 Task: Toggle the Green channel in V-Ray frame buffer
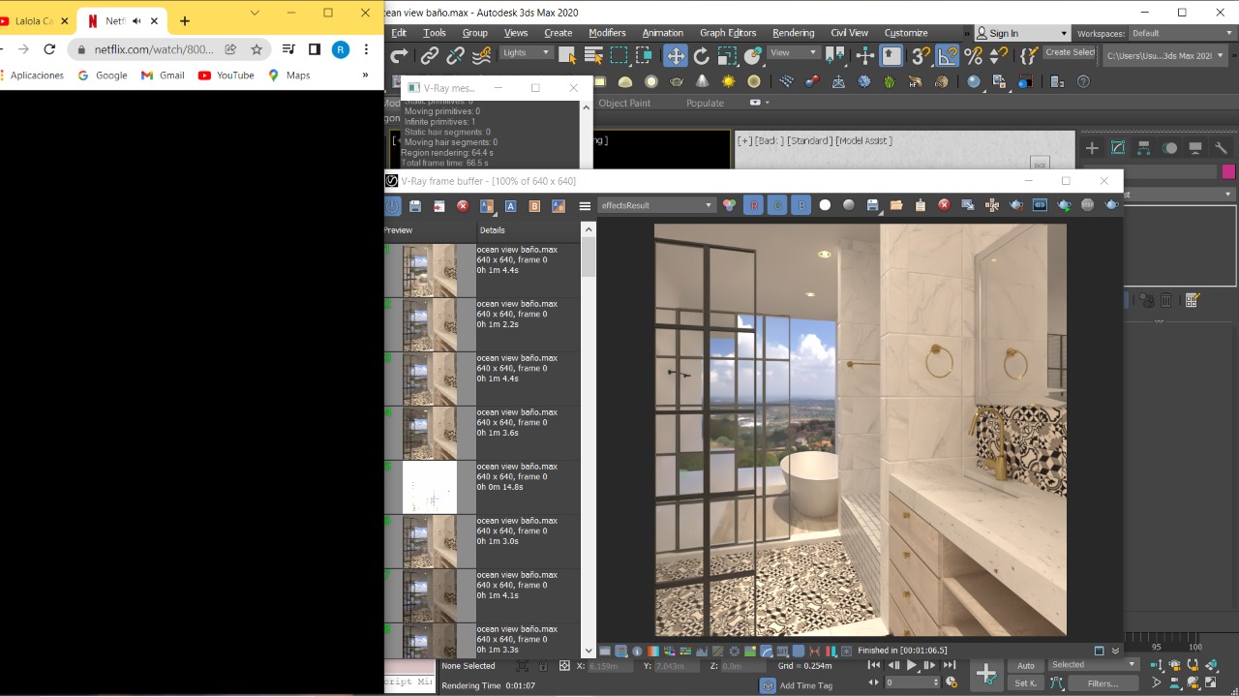777,205
